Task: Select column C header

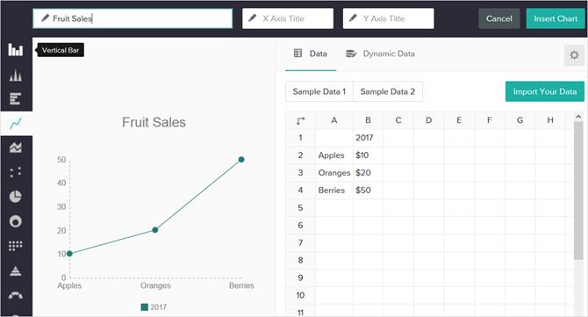Action: [x=398, y=120]
